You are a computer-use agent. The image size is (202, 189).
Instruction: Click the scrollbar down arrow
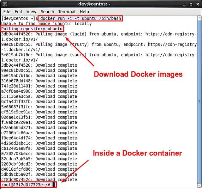pyautogui.click(x=199, y=185)
